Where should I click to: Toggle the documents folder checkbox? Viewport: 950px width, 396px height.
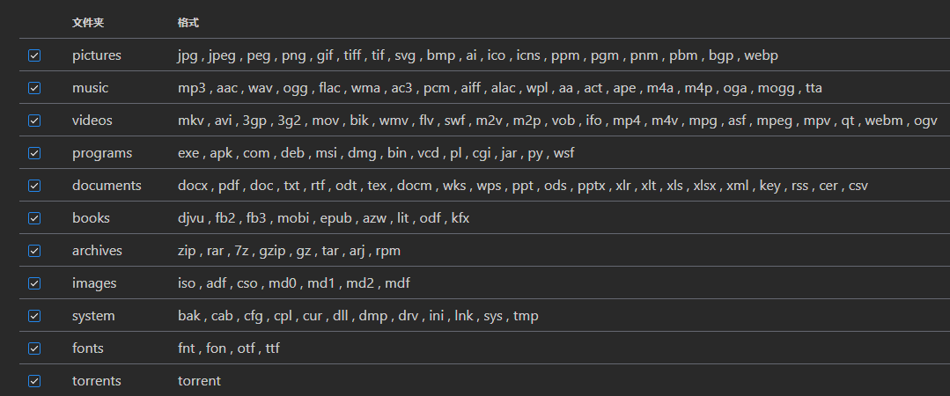[34, 186]
